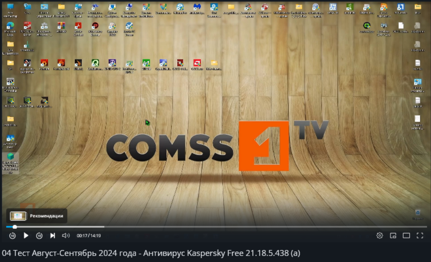Open the recommendations preview thumbnail

(18, 216)
